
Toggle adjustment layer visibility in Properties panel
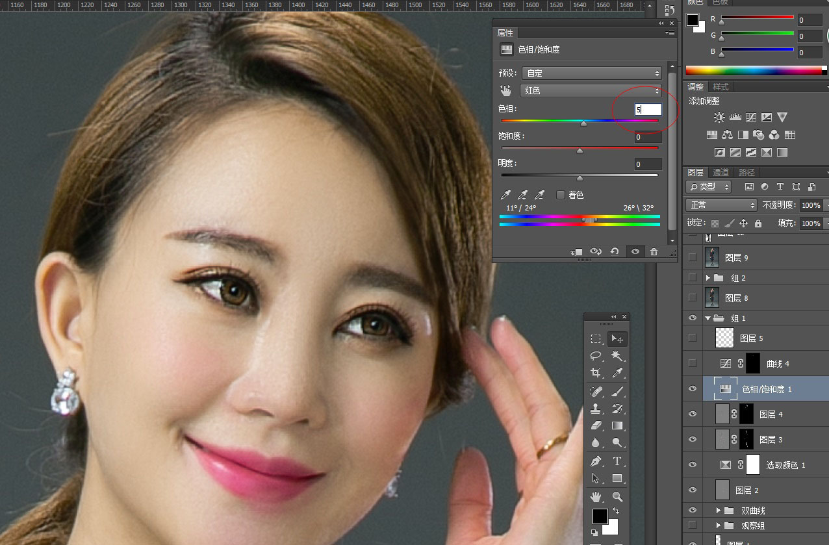[635, 252]
